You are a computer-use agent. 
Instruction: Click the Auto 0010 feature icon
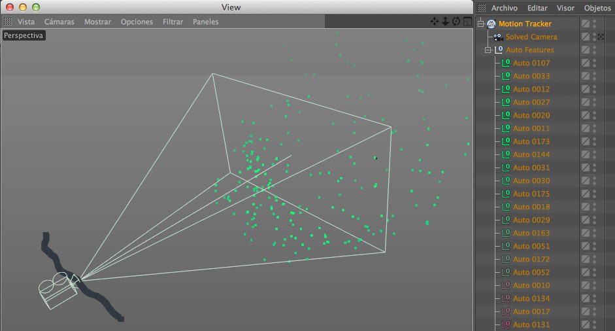coord(506,285)
